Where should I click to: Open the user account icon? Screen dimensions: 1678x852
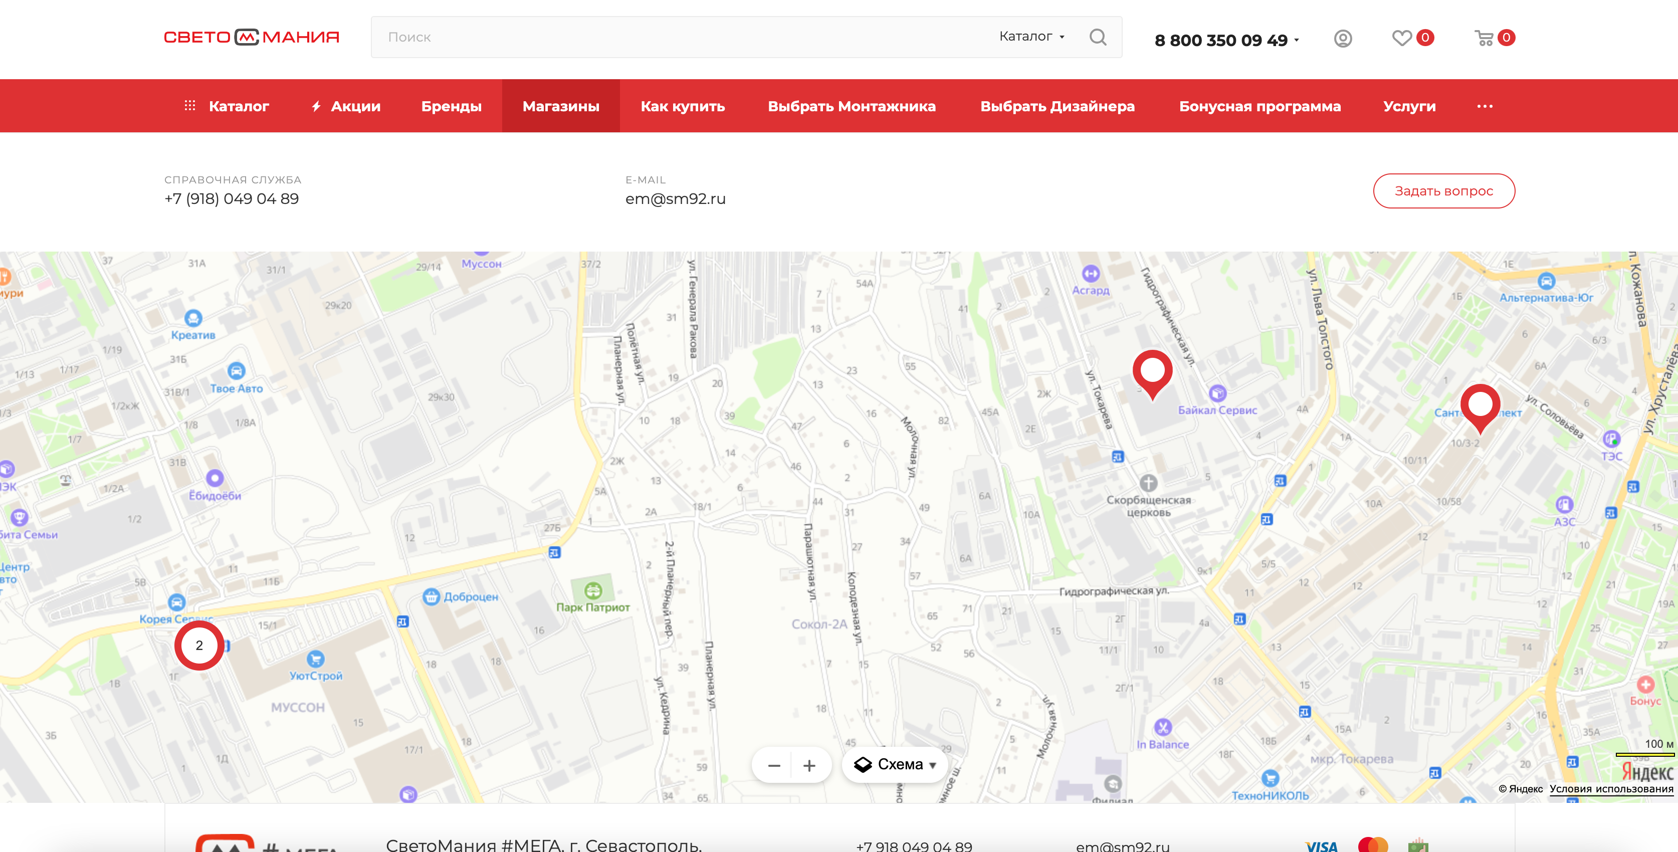[1343, 39]
